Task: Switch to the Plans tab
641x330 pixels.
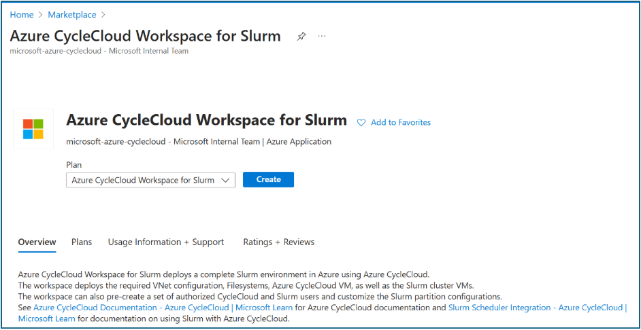Action: point(82,242)
